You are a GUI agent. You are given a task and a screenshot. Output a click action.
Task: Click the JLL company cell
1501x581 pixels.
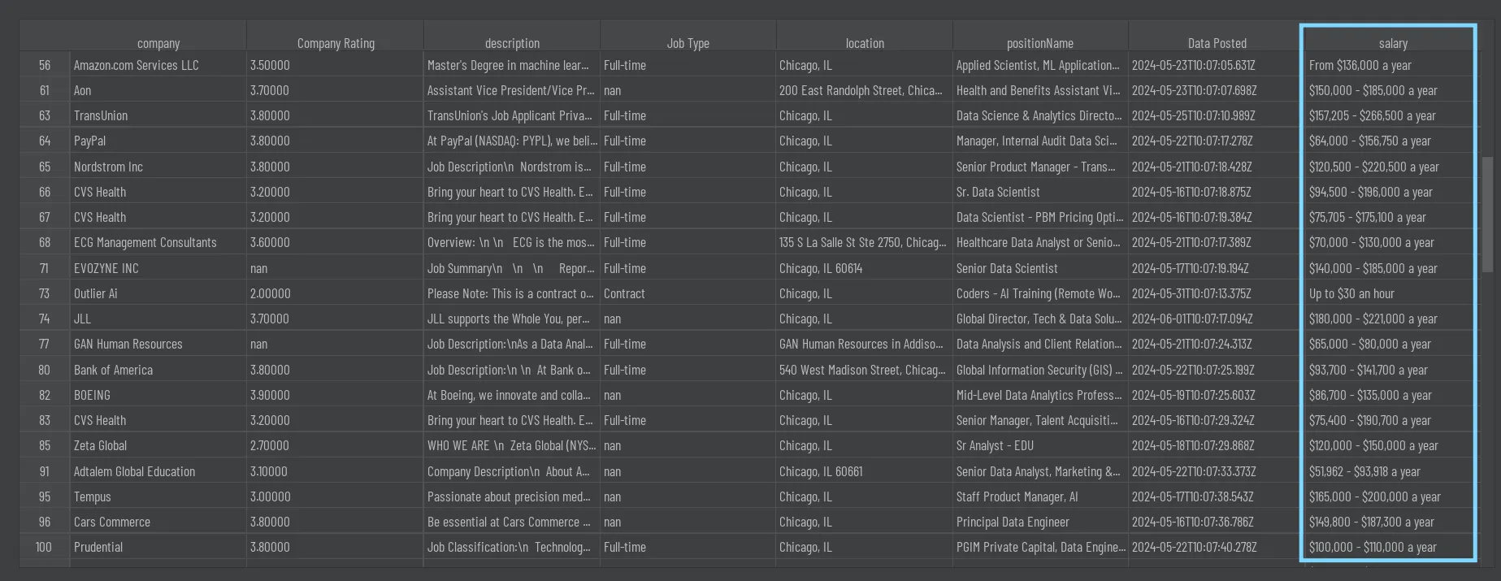click(x=158, y=319)
